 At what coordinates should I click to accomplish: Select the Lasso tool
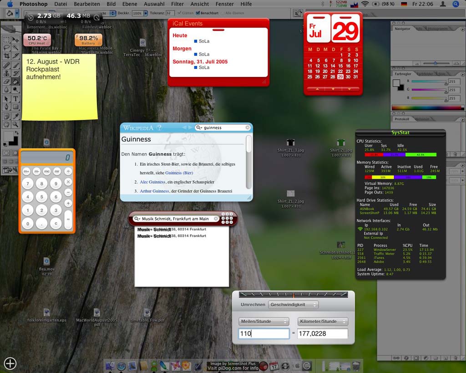click(6, 47)
